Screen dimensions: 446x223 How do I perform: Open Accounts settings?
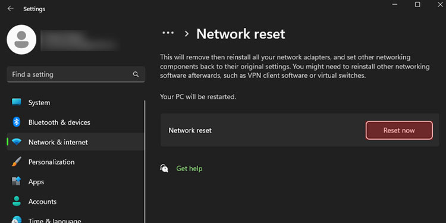76,202
